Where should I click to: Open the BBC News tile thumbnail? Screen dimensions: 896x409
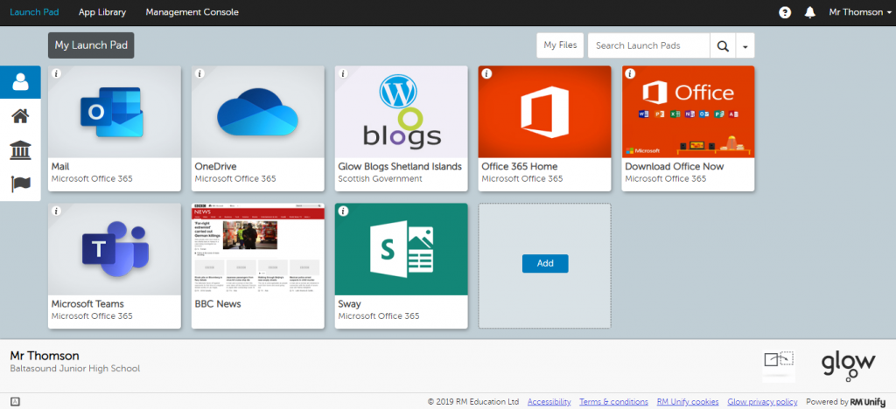tap(258, 249)
